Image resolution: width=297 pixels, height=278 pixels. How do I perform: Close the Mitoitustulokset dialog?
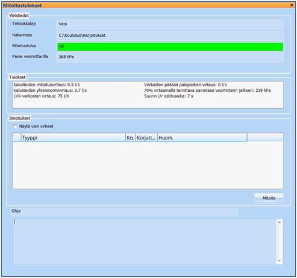click(292, 5)
